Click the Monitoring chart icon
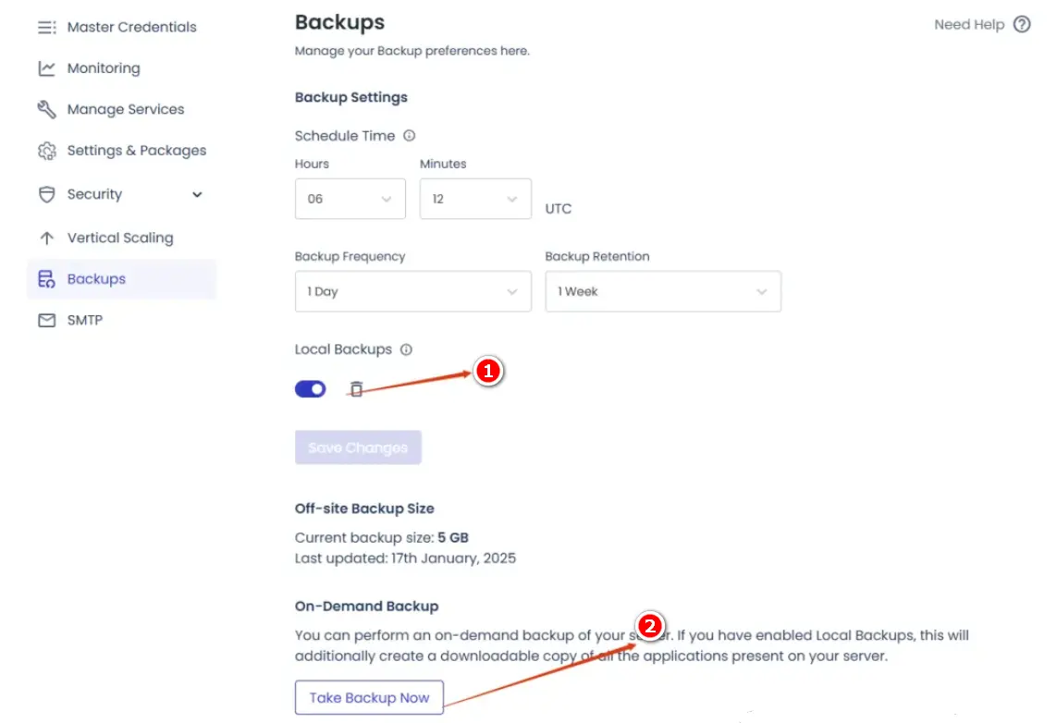The image size is (1057, 723). pyautogui.click(x=46, y=68)
